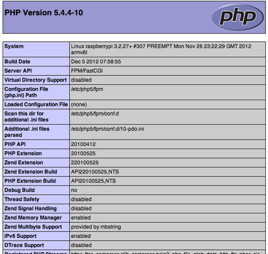268x254 pixels.
Task: Select the PHP Extension Build value cell
Action: click(167, 181)
